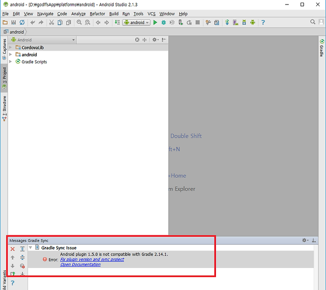Click the Attach debugger to process icon

coord(181,23)
